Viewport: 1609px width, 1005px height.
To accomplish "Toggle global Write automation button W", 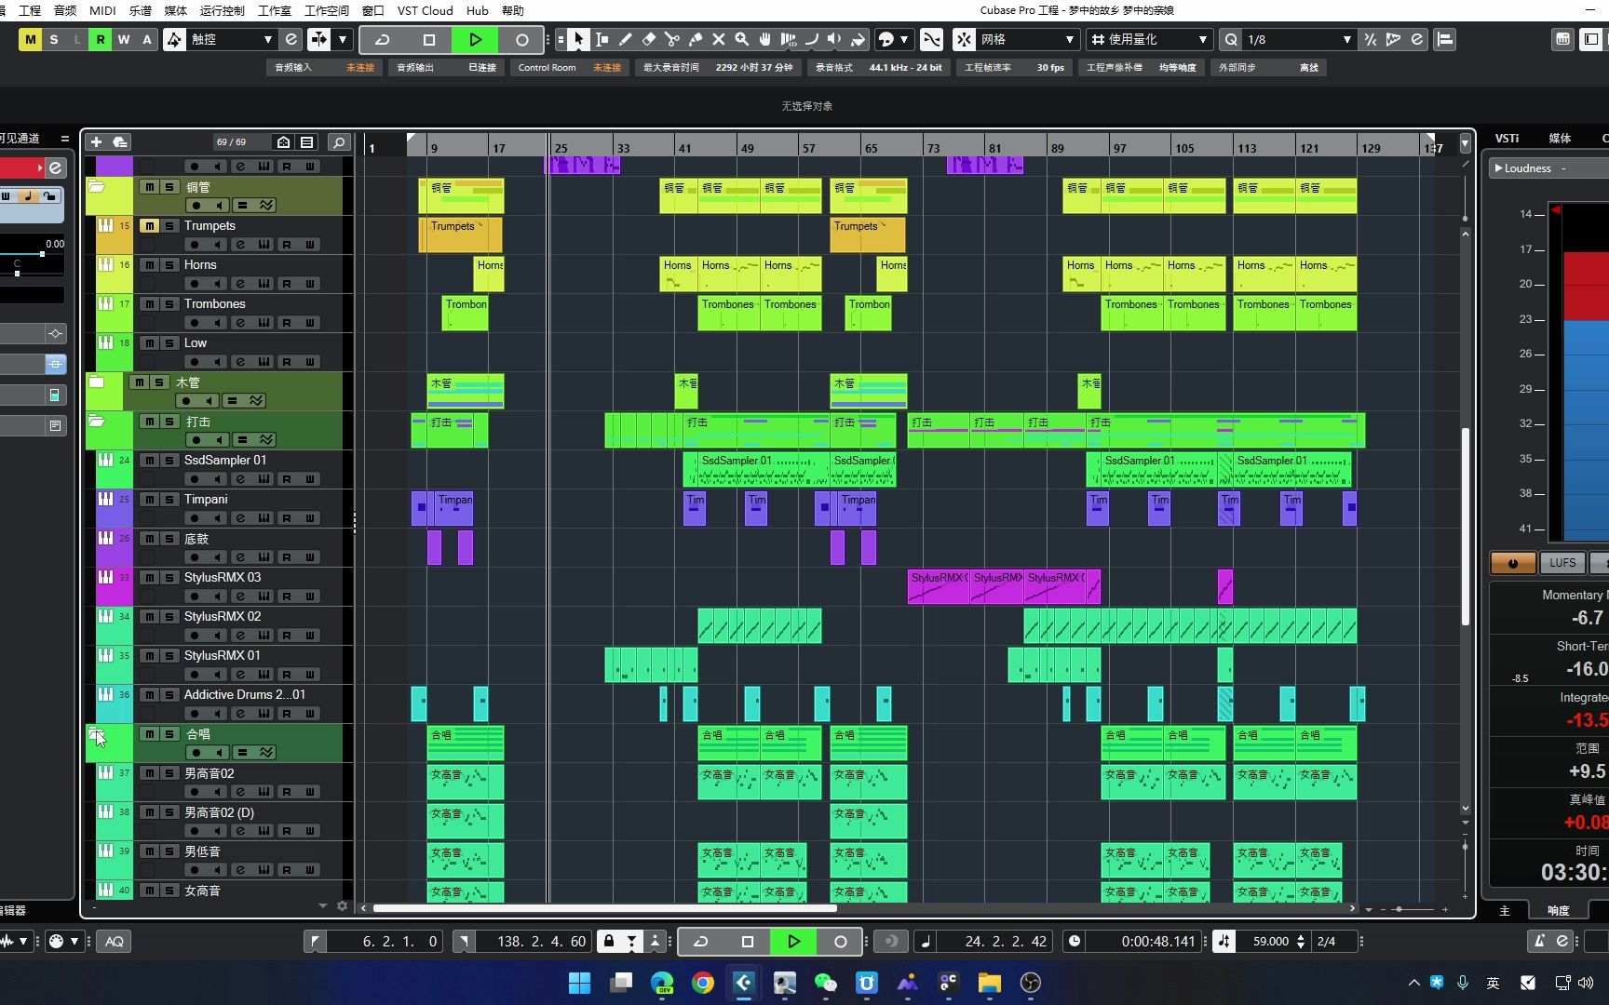I will pos(124,39).
